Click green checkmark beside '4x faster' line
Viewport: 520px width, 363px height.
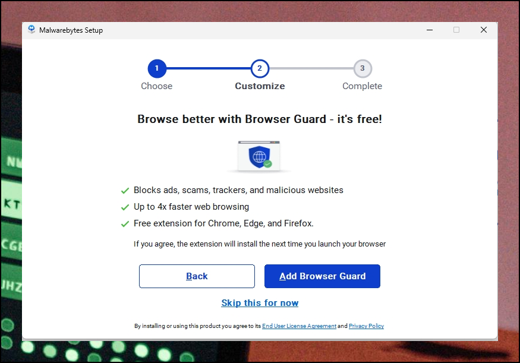(x=125, y=207)
